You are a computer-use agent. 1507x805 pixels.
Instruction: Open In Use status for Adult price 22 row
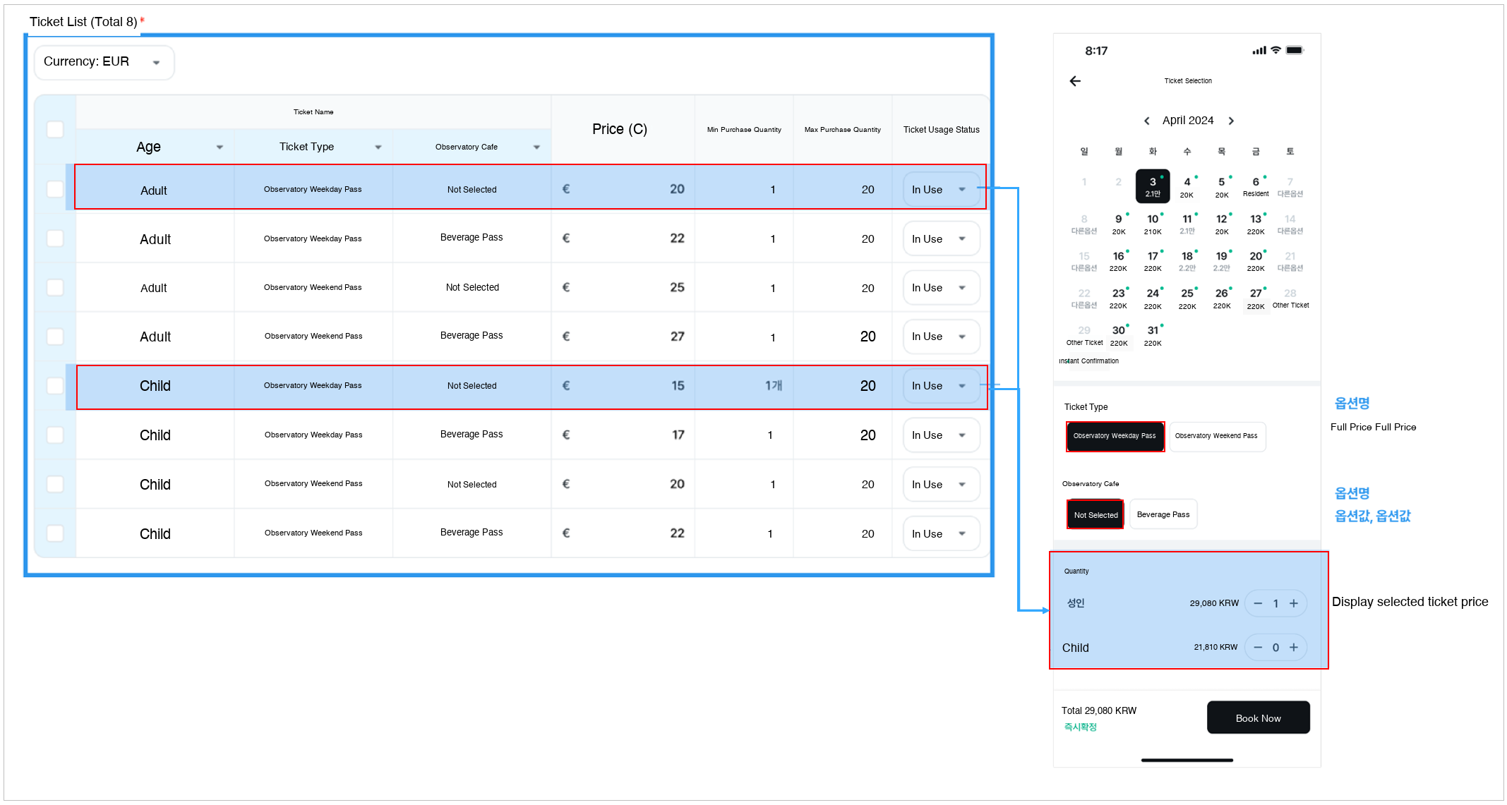coord(941,238)
